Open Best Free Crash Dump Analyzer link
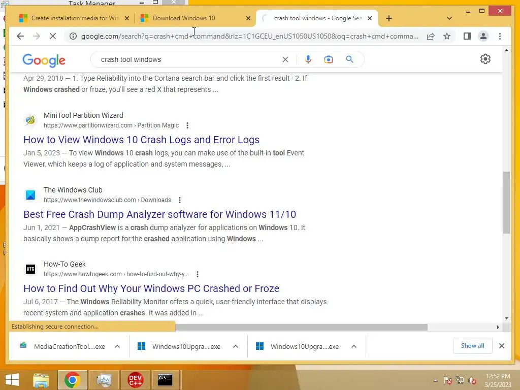This screenshot has width=520, height=390. (159, 214)
